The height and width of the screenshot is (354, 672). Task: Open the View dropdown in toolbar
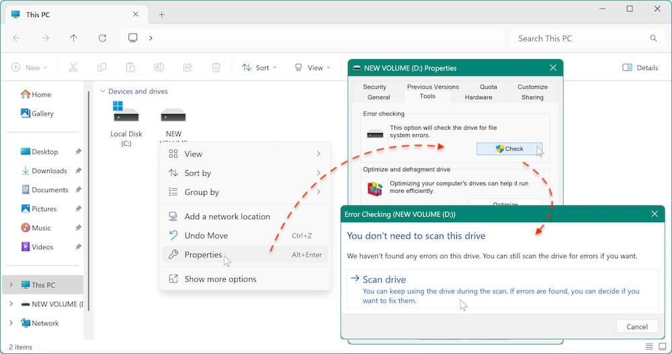coord(313,67)
